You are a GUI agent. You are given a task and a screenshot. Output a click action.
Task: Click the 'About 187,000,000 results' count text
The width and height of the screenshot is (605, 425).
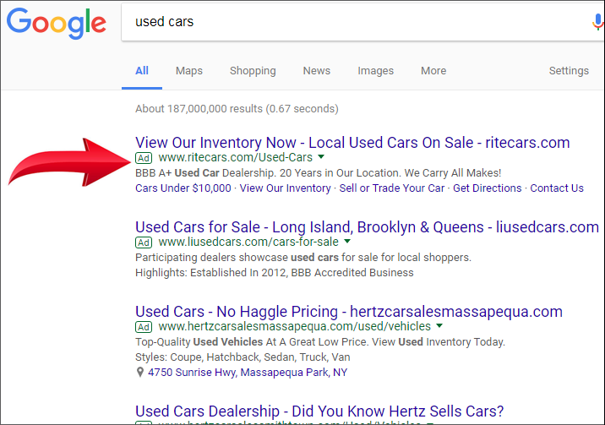(237, 109)
